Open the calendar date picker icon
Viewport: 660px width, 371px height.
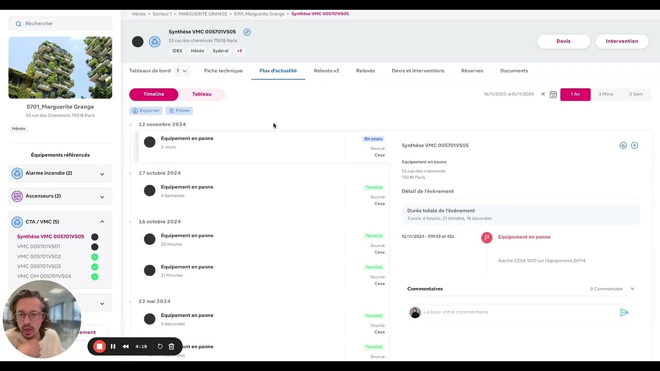(x=553, y=94)
